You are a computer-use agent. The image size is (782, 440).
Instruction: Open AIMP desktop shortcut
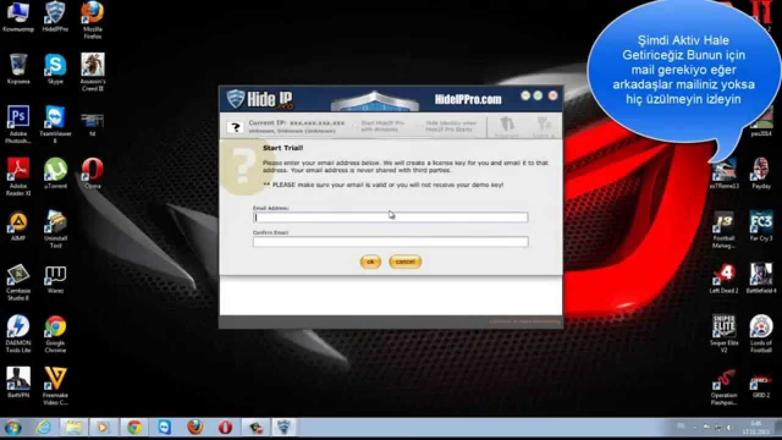pos(18,226)
